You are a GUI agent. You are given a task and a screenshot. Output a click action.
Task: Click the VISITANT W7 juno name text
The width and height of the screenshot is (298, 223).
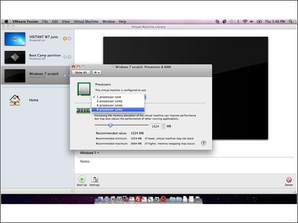pos(43,37)
